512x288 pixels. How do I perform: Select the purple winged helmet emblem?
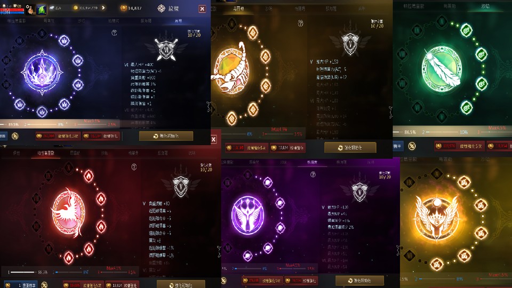247,215
